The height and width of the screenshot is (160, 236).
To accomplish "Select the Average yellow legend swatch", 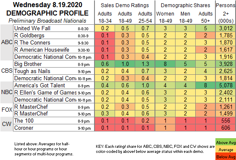I will [226, 150].
